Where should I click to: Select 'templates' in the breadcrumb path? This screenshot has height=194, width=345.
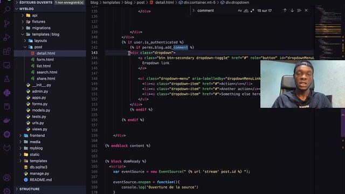pos(112,2)
